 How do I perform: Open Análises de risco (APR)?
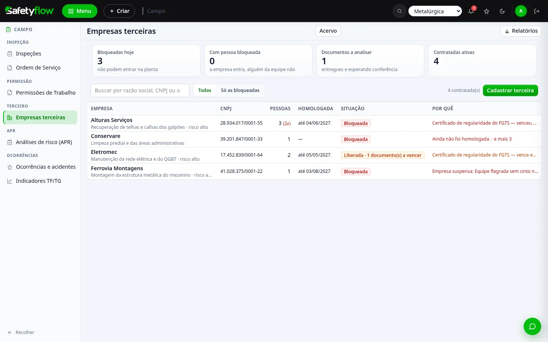point(40,142)
